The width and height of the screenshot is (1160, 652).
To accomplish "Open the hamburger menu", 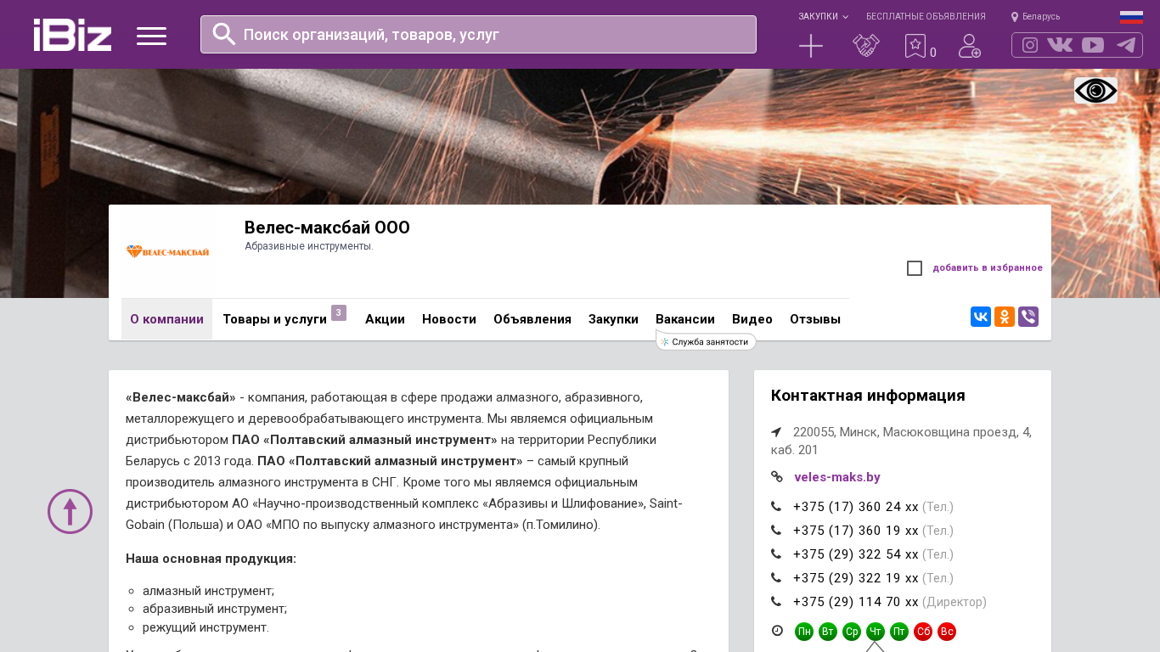I will pyautogui.click(x=151, y=36).
